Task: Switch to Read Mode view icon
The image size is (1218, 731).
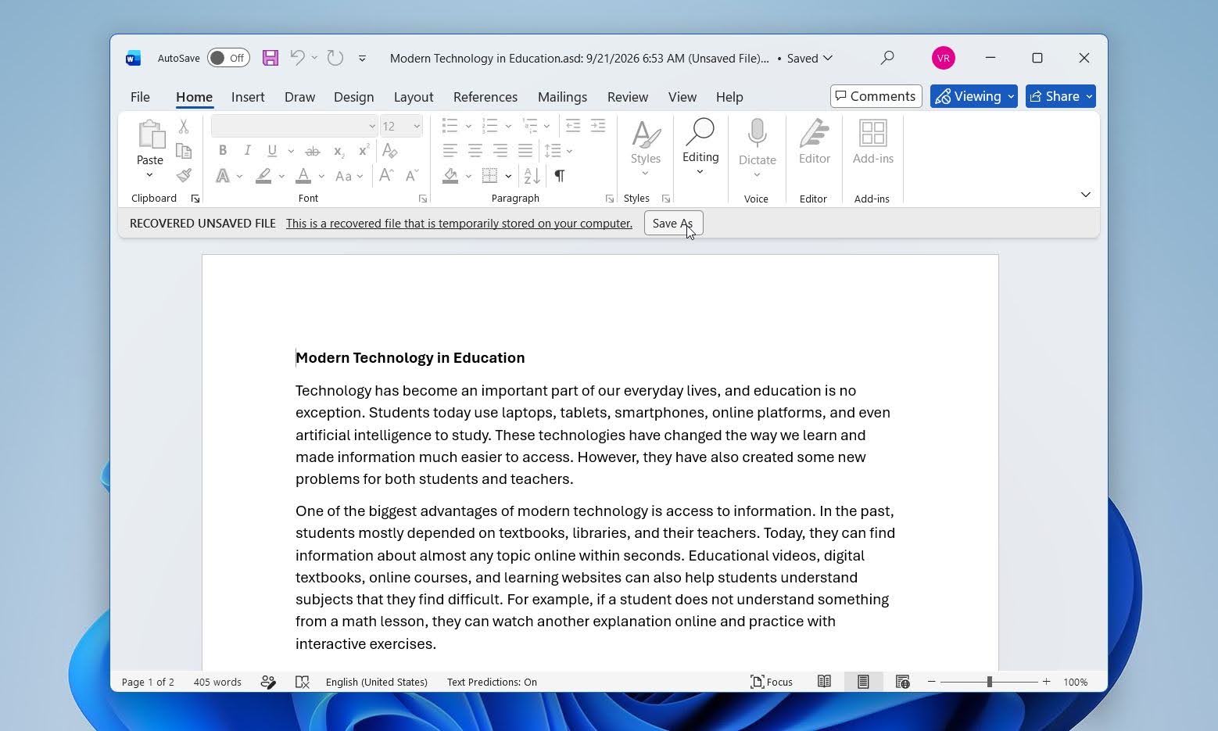Action: pos(824,682)
